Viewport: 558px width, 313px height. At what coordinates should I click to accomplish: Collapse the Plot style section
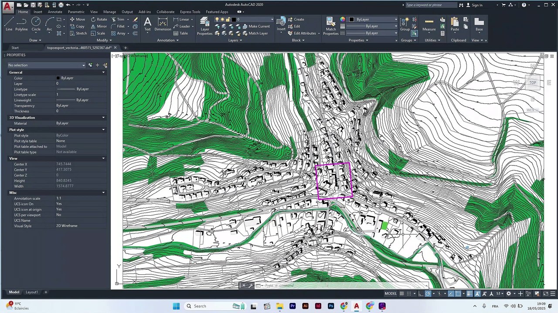[103, 130]
